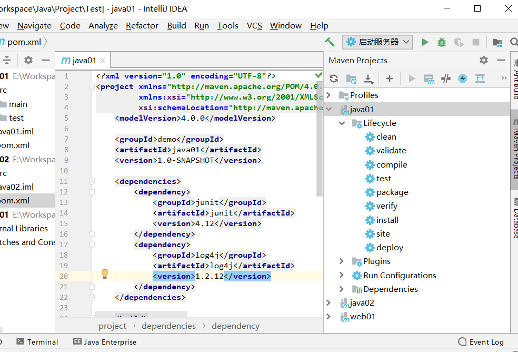518x352 pixels.
Task: Fold the dependencies tag at line 11
Action: click(92, 181)
